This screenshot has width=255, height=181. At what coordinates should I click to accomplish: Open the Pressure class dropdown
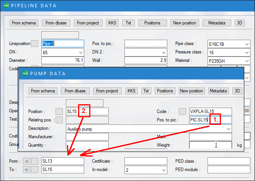point(247,52)
